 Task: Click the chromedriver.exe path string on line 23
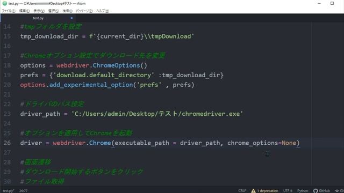[x=157, y=114]
